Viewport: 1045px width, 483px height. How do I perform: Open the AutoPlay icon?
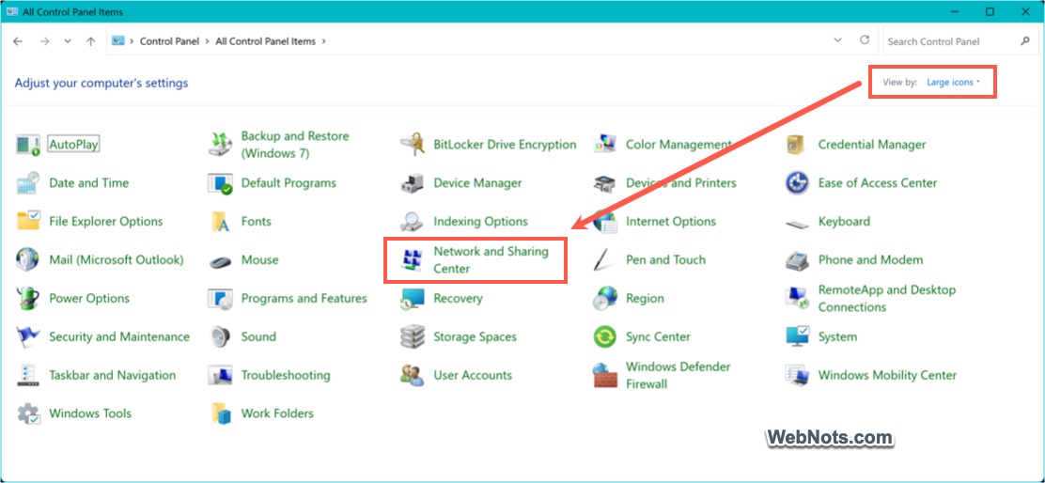click(28, 145)
